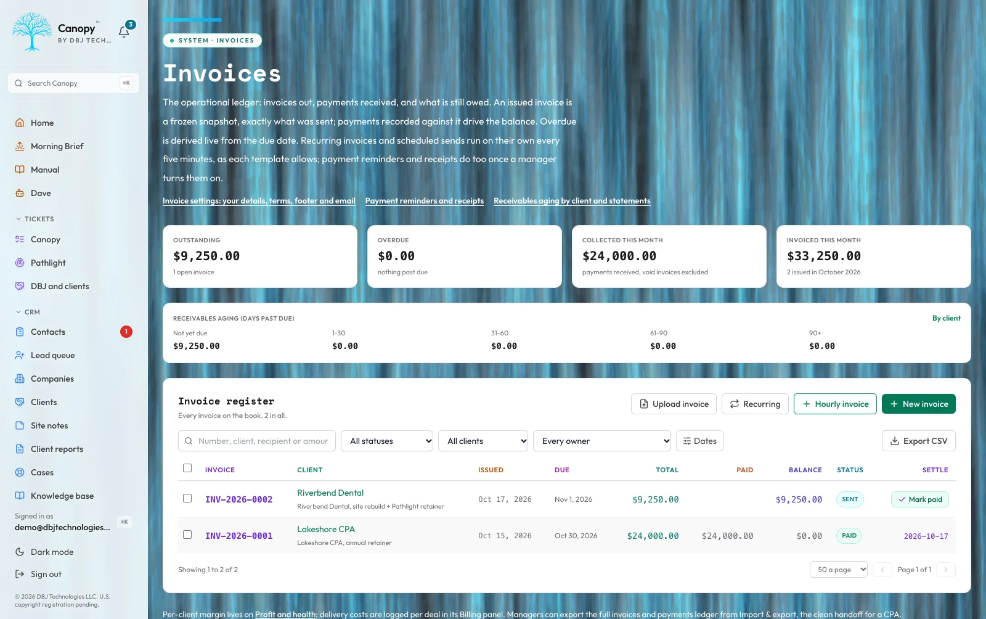Click the Contacts icon in CRM

(x=20, y=332)
